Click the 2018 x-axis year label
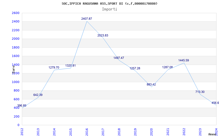This screenshot has height=137, width=219. (x=119, y=132)
